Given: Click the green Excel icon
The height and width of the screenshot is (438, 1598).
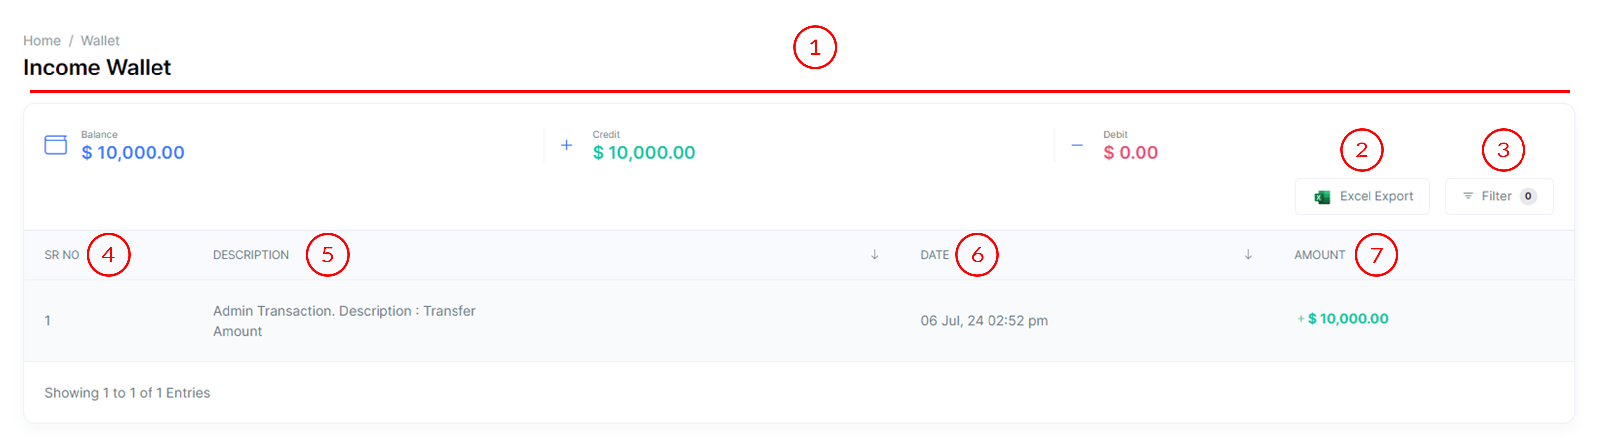Looking at the screenshot, I should (x=1322, y=197).
